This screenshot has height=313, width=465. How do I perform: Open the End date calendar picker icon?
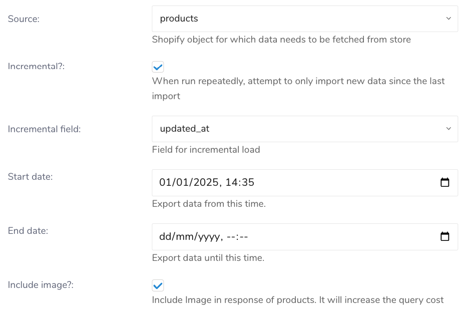444,237
